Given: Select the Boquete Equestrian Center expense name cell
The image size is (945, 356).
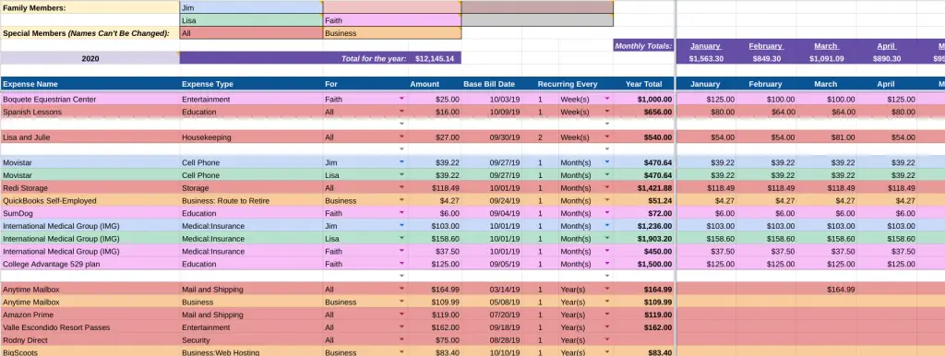Looking at the screenshot, I should (x=90, y=100).
